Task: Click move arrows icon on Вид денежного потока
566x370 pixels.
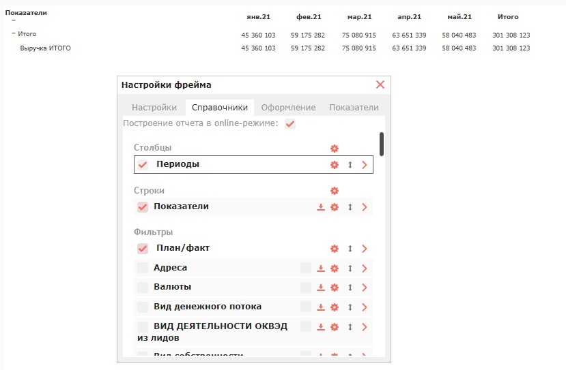Action: (x=350, y=307)
